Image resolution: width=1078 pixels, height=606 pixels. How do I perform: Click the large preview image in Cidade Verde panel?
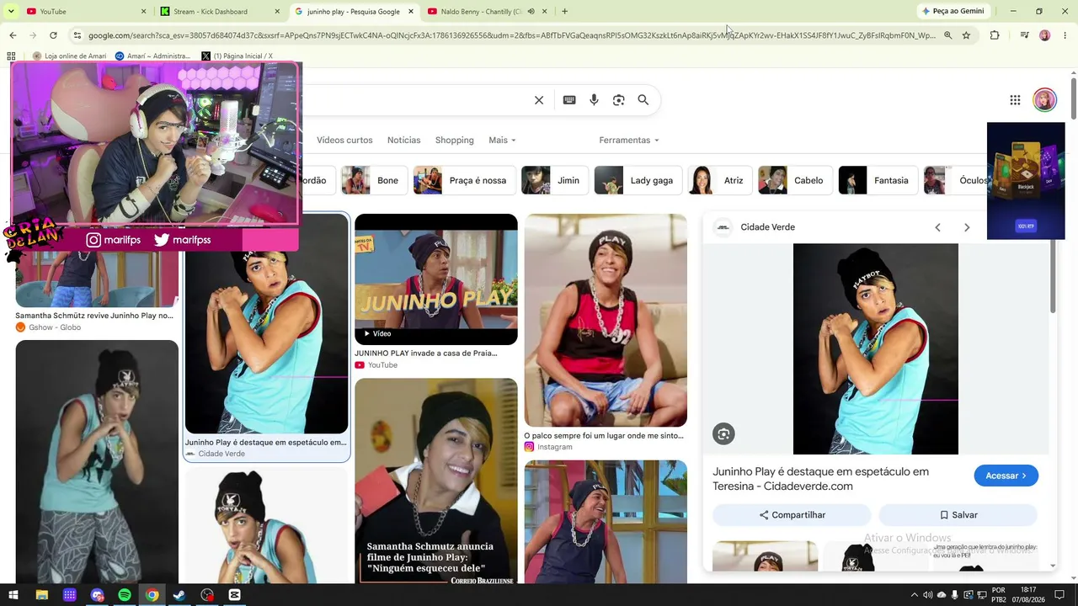tap(876, 348)
